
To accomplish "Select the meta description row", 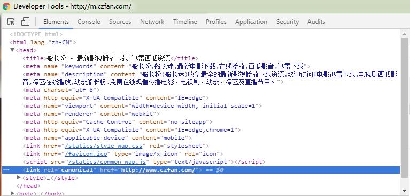I will pyautogui.click(x=210, y=78).
